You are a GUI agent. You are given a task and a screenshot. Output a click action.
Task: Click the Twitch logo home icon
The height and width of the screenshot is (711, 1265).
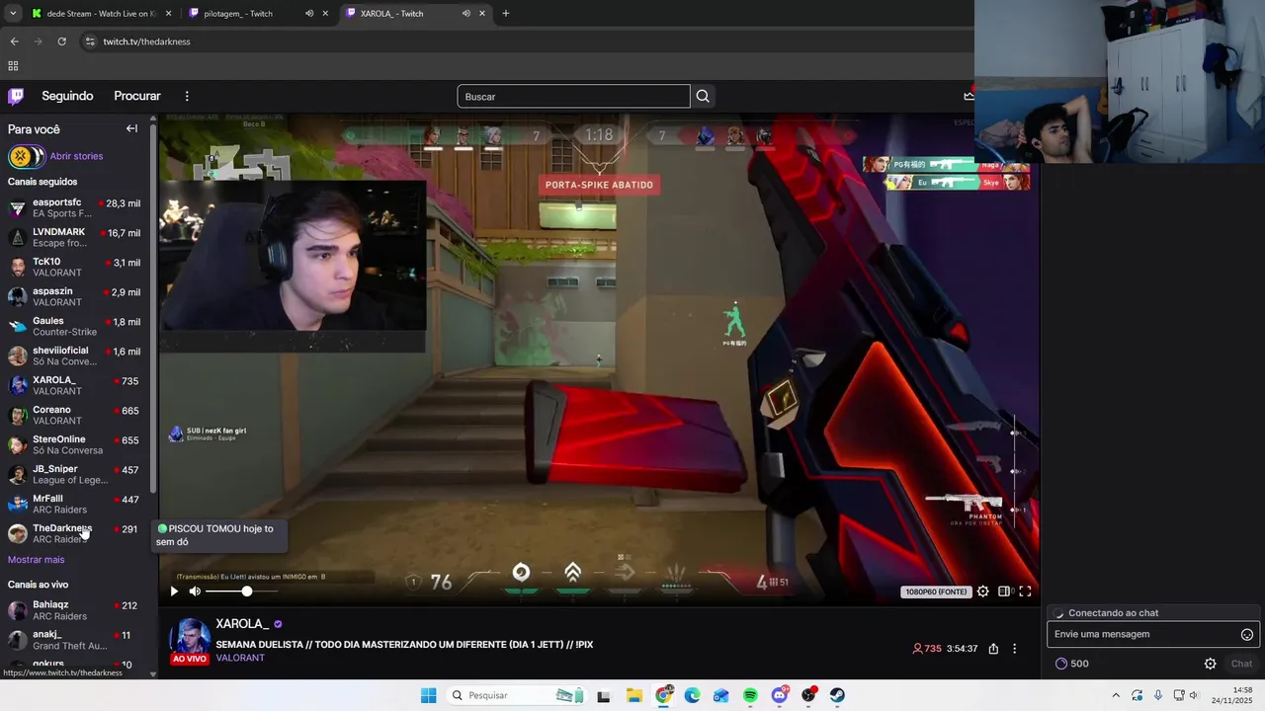16,96
